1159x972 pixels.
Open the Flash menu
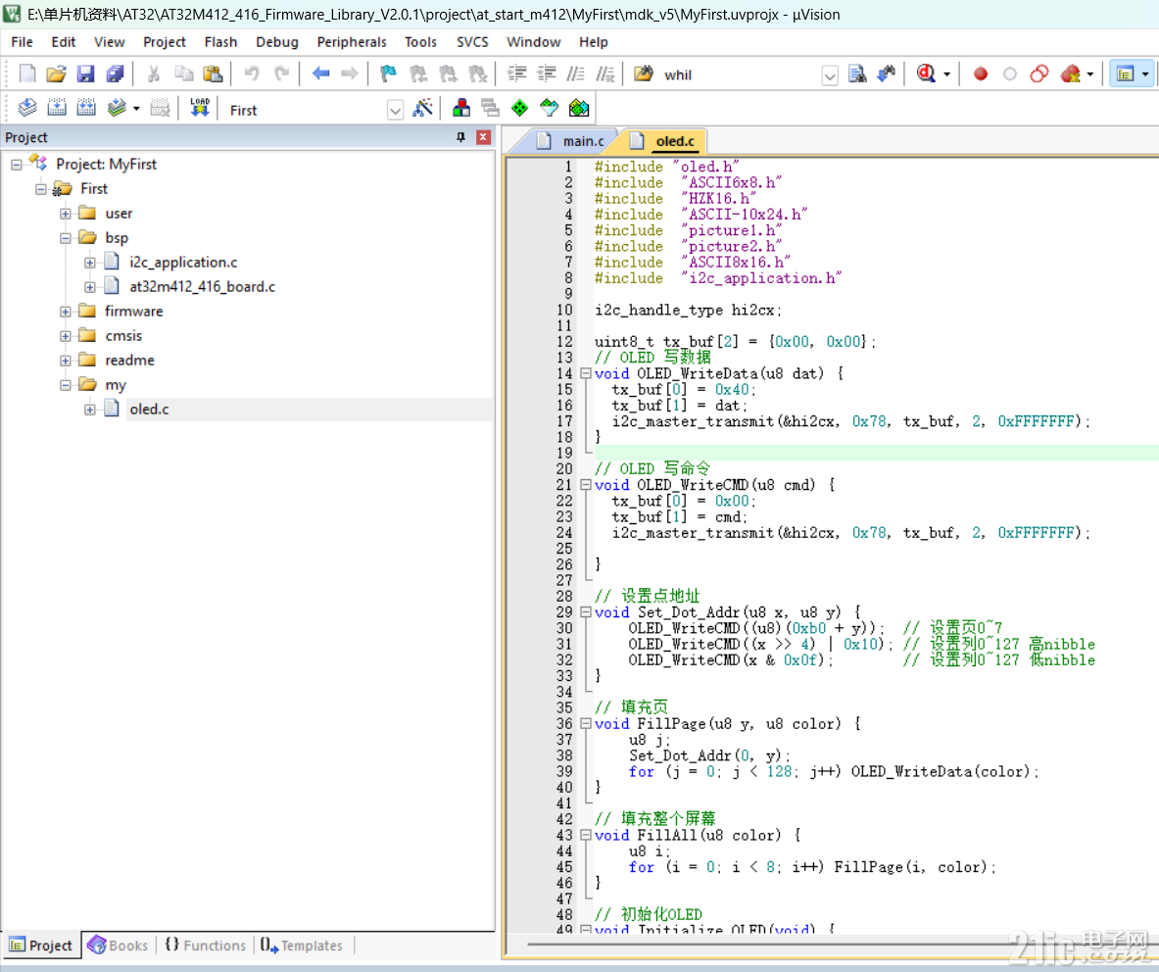tap(220, 42)
